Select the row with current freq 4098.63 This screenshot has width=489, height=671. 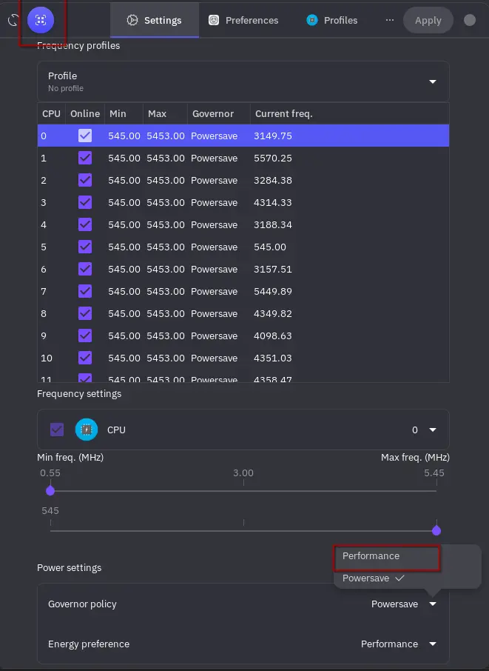pos(243,336)
